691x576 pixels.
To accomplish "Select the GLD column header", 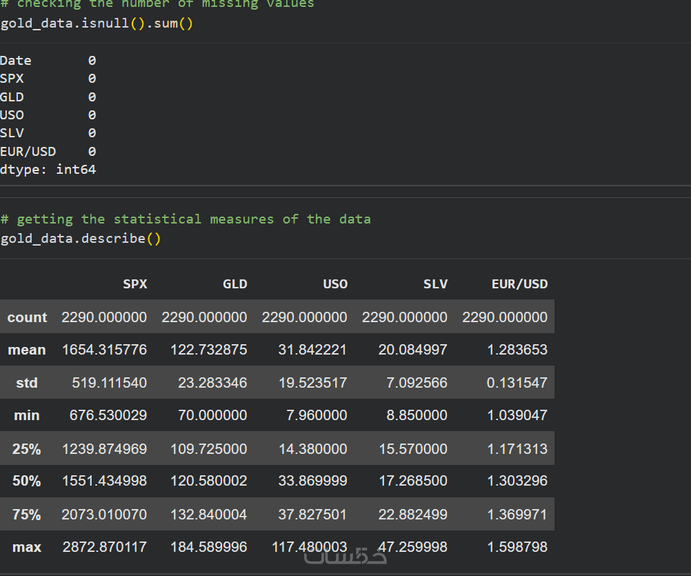I will [235, 284].
